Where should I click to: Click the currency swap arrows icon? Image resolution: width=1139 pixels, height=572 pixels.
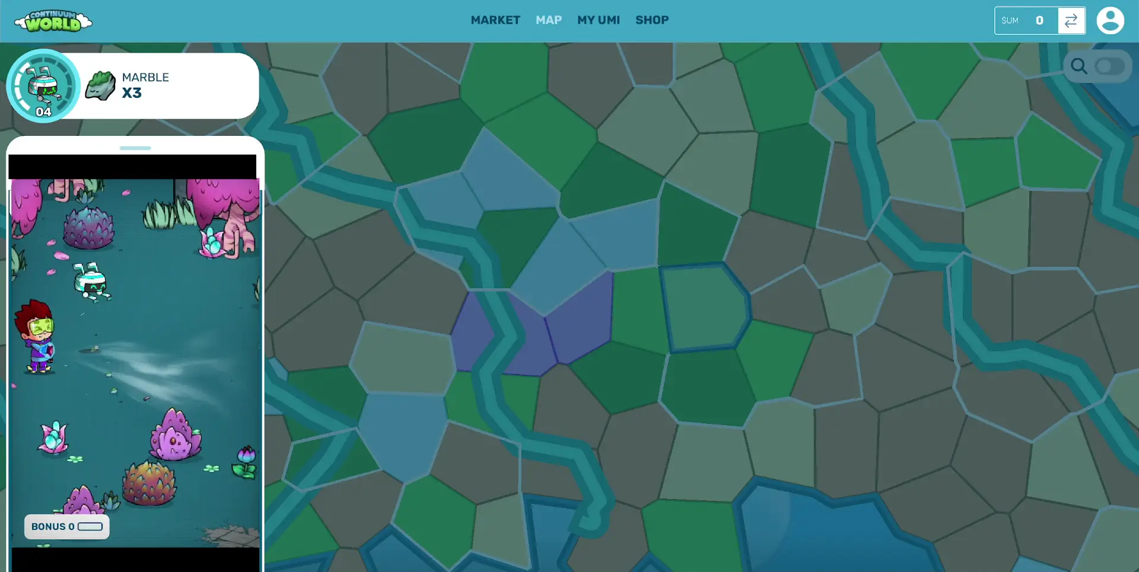coord(1071,20)
